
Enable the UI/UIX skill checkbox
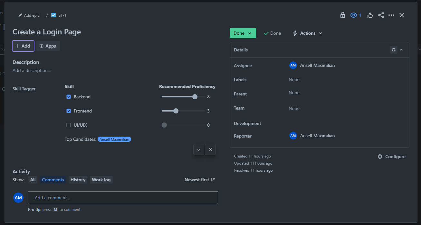pos(68,125)
